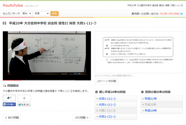Screen dimensions: 186x125
Task: Click the orange 検索 search button
Action: (x=55, y=13)
